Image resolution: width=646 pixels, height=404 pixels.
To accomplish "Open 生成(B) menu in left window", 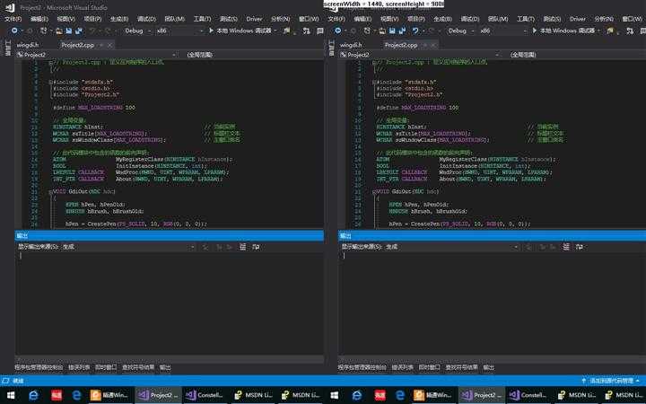I will [119, 19].
